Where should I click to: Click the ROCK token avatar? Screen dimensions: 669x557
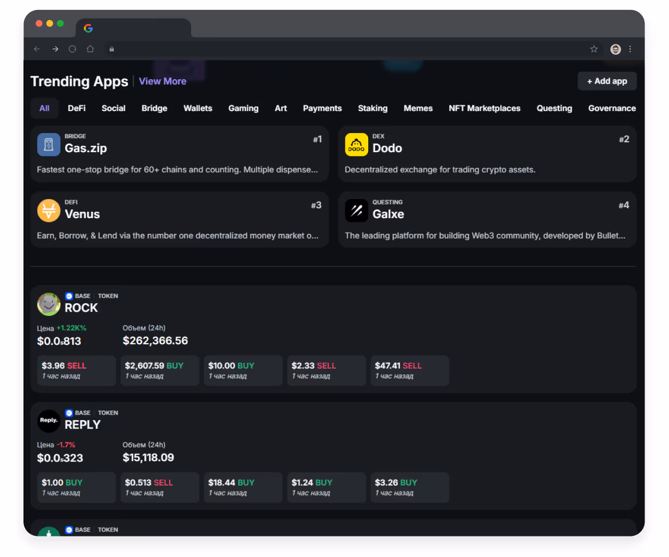pyautogui.click(x=48, y=304)
